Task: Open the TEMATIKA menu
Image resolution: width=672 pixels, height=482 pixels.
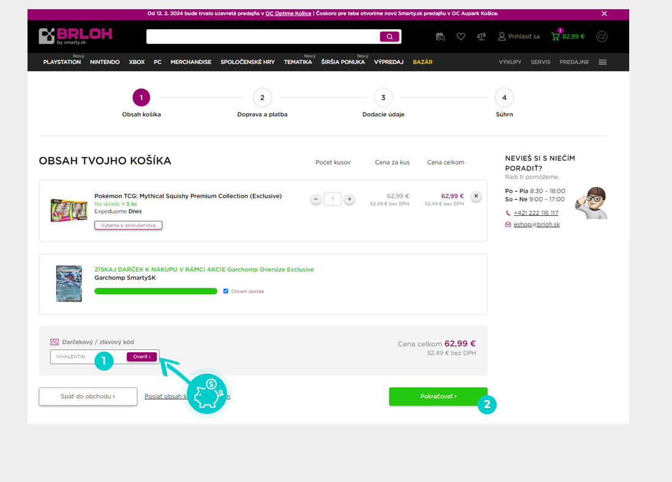Action: 298,62
